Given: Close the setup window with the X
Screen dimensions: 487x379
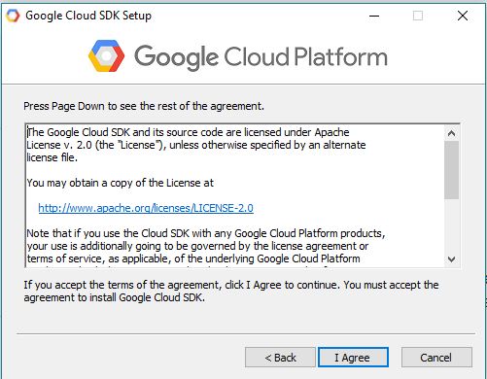Looking at the screenshot, I should pos(463,16).
